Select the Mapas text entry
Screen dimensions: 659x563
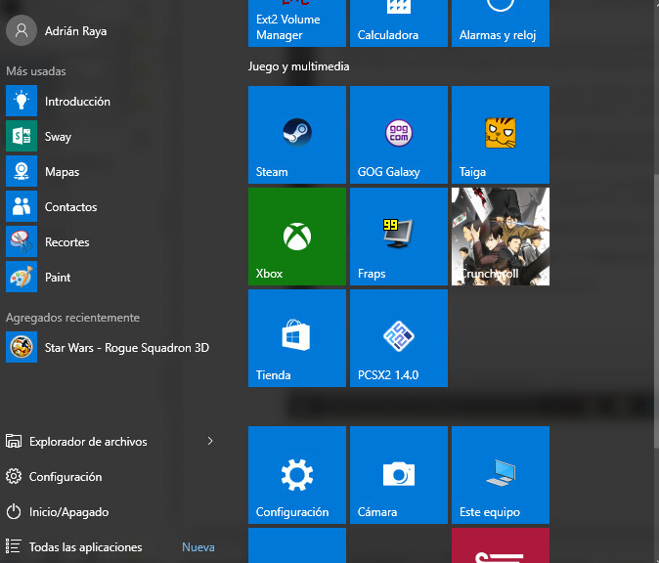click(x=62, y=172)
